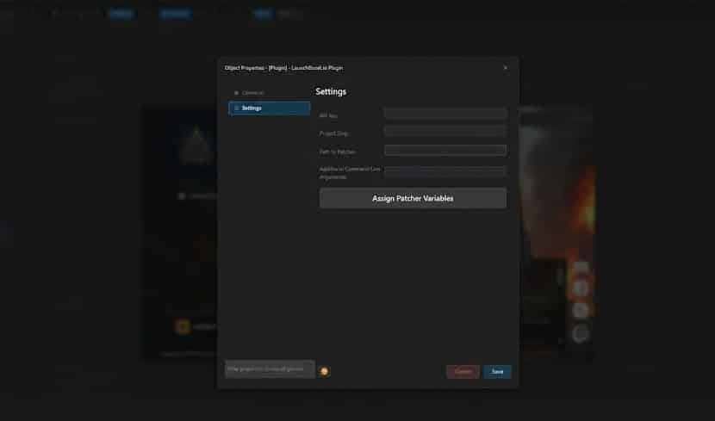The height and width of the screenshot is (421, 715).
Task: Click the yellow icon beside filter box
Action: coord(324,371)
